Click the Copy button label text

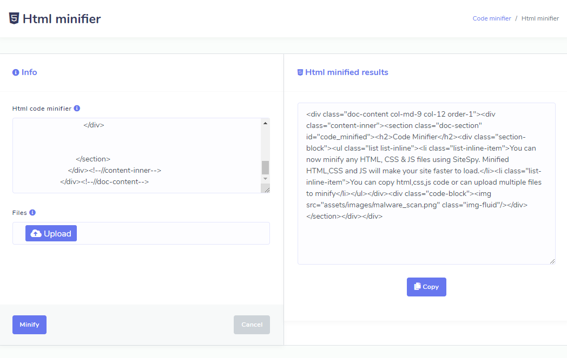[x=431, y=287]
